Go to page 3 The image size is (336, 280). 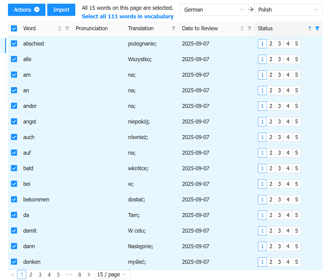[40, 274]
